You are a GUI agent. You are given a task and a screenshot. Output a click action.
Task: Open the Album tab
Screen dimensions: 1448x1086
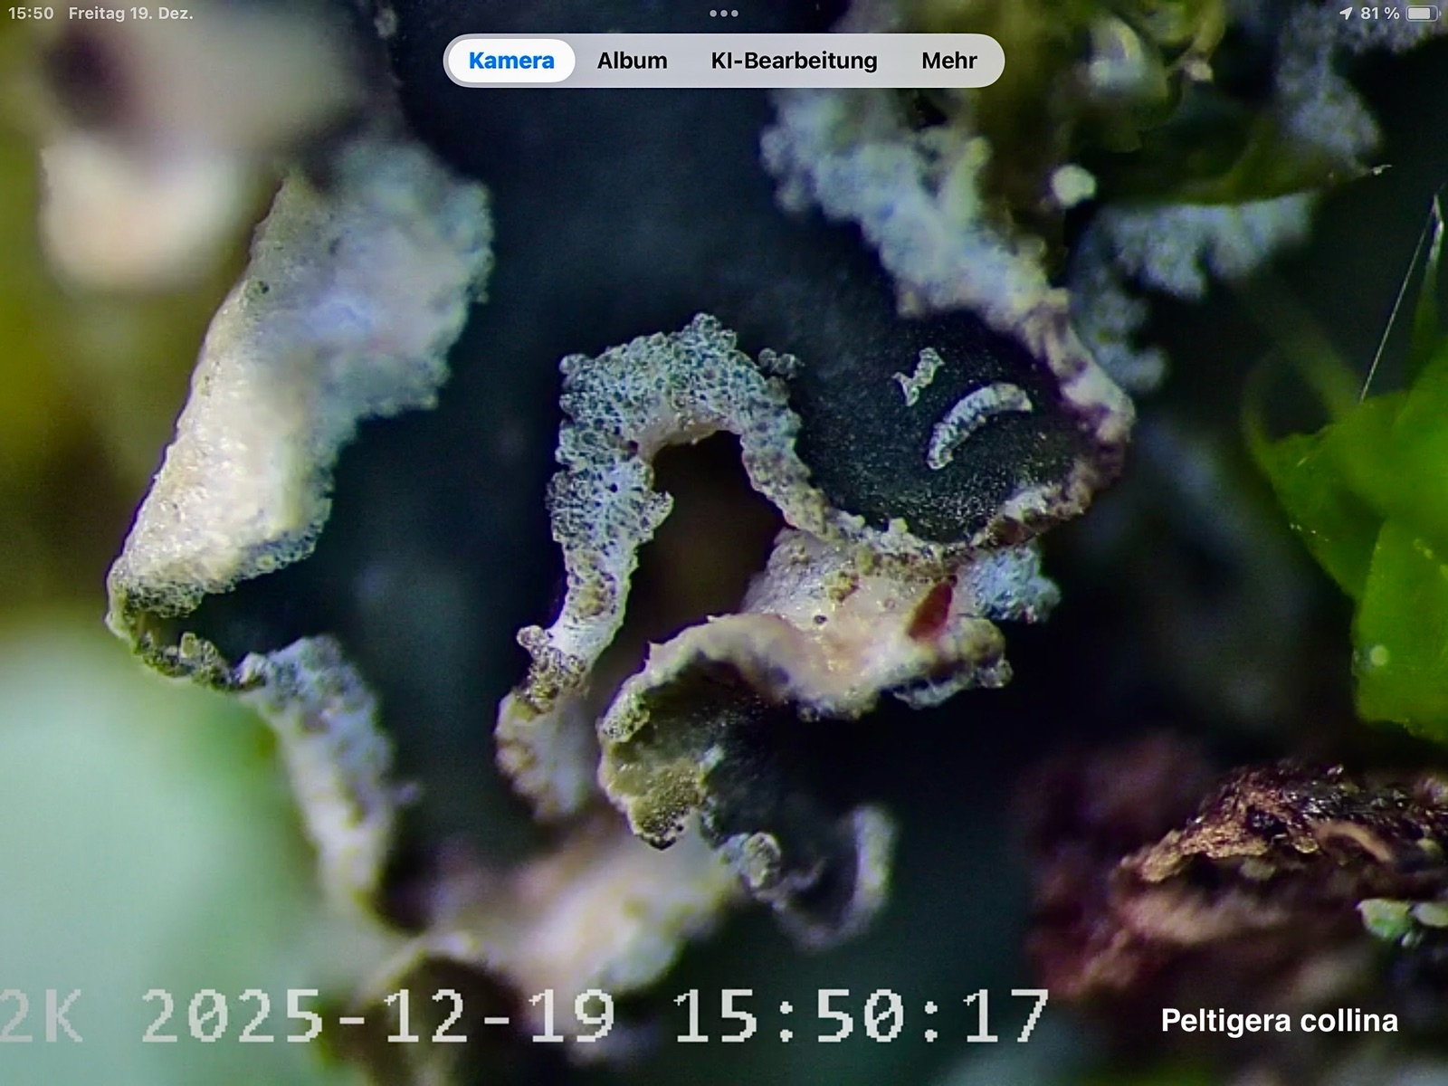tap(632, 61)
